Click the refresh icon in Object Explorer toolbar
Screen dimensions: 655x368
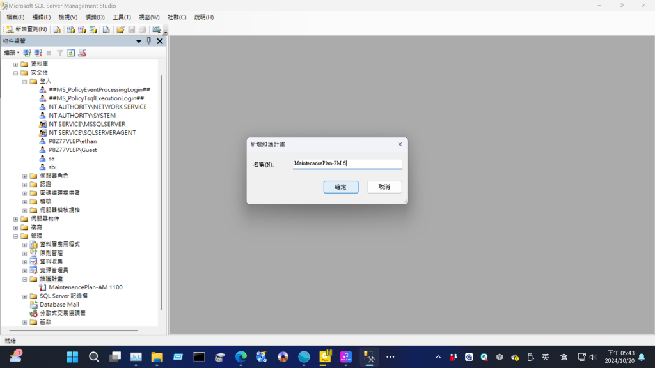[x=71, y=53]
